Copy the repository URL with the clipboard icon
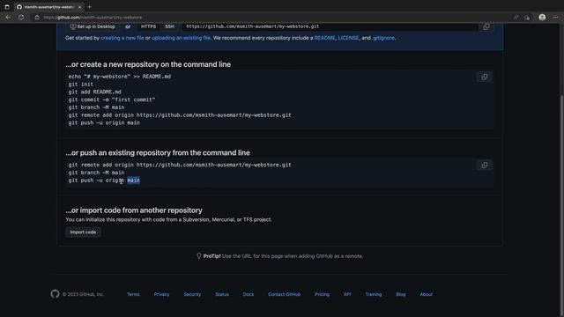Screen dimensions: 564x317 [486, 26]
